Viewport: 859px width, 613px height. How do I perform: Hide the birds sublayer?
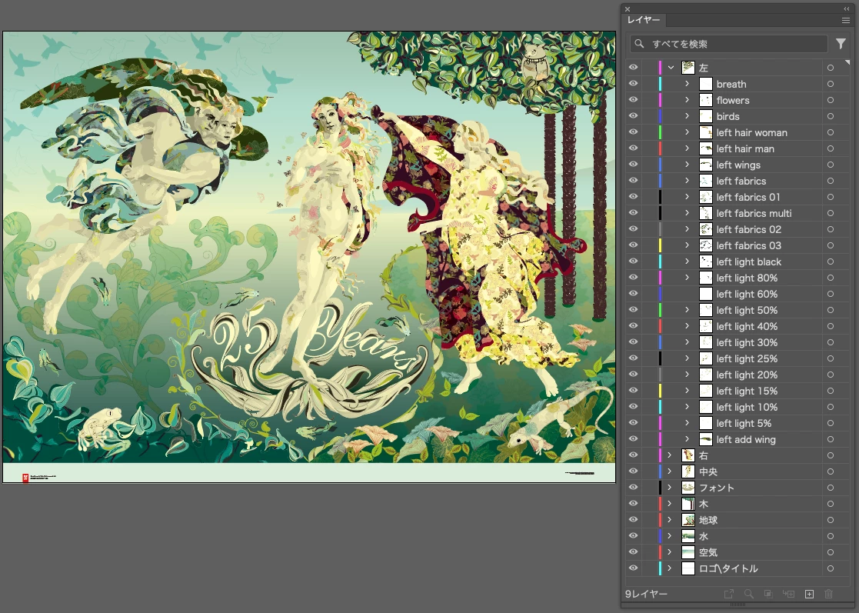[x=634, y=116]
